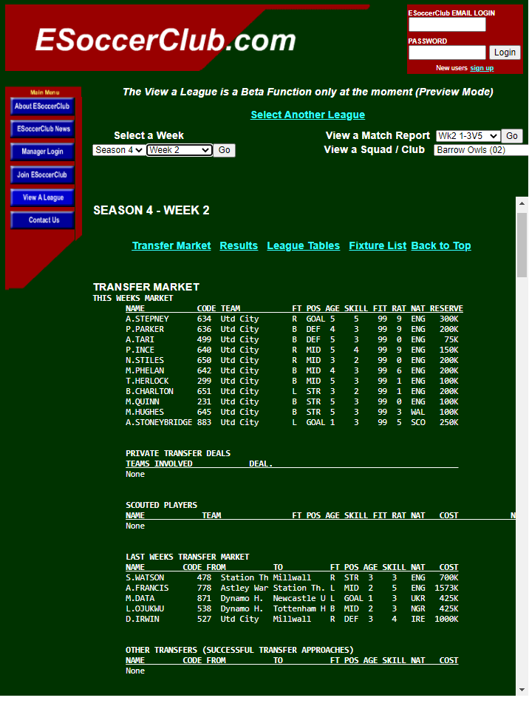Image resolution: width=529 pixels, height=709 pixels.
Task: Select M.DATA in last weeks market
Action: [x=140, y=599]
